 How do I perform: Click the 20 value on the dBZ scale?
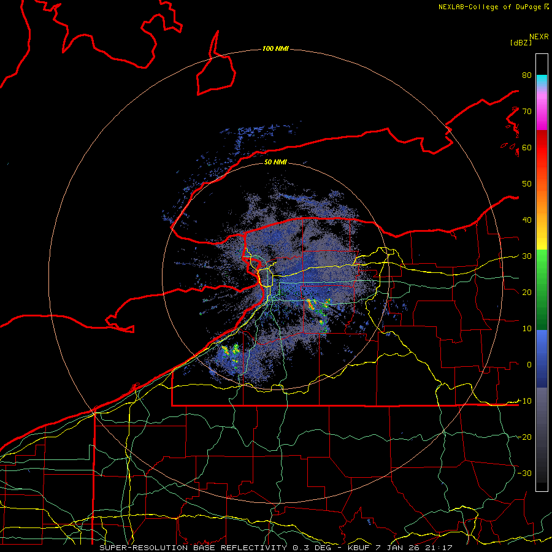coord(527,292)
